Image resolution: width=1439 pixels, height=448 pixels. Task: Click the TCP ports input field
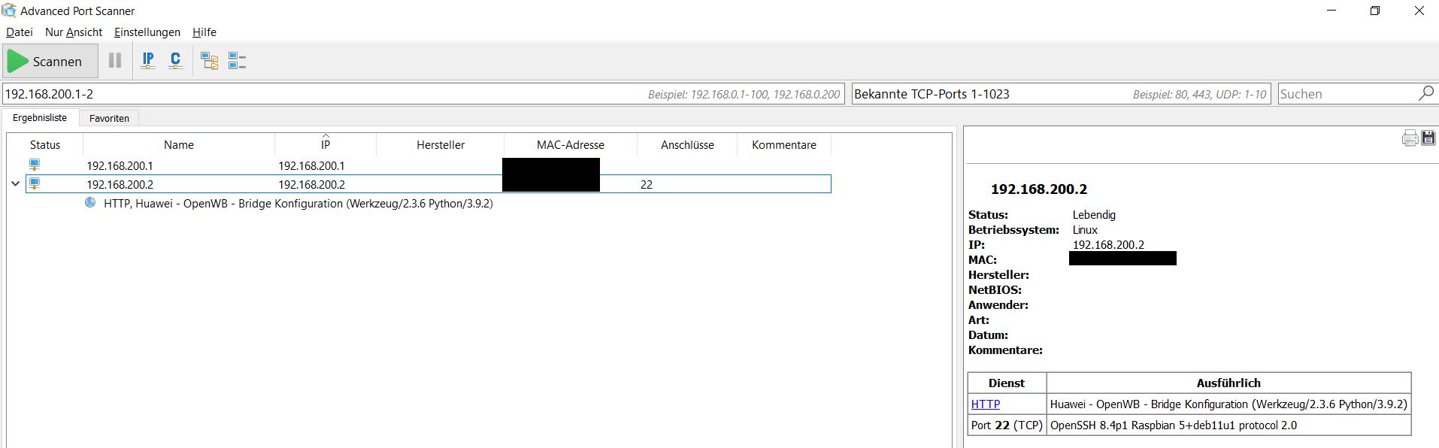(1061, 94)
